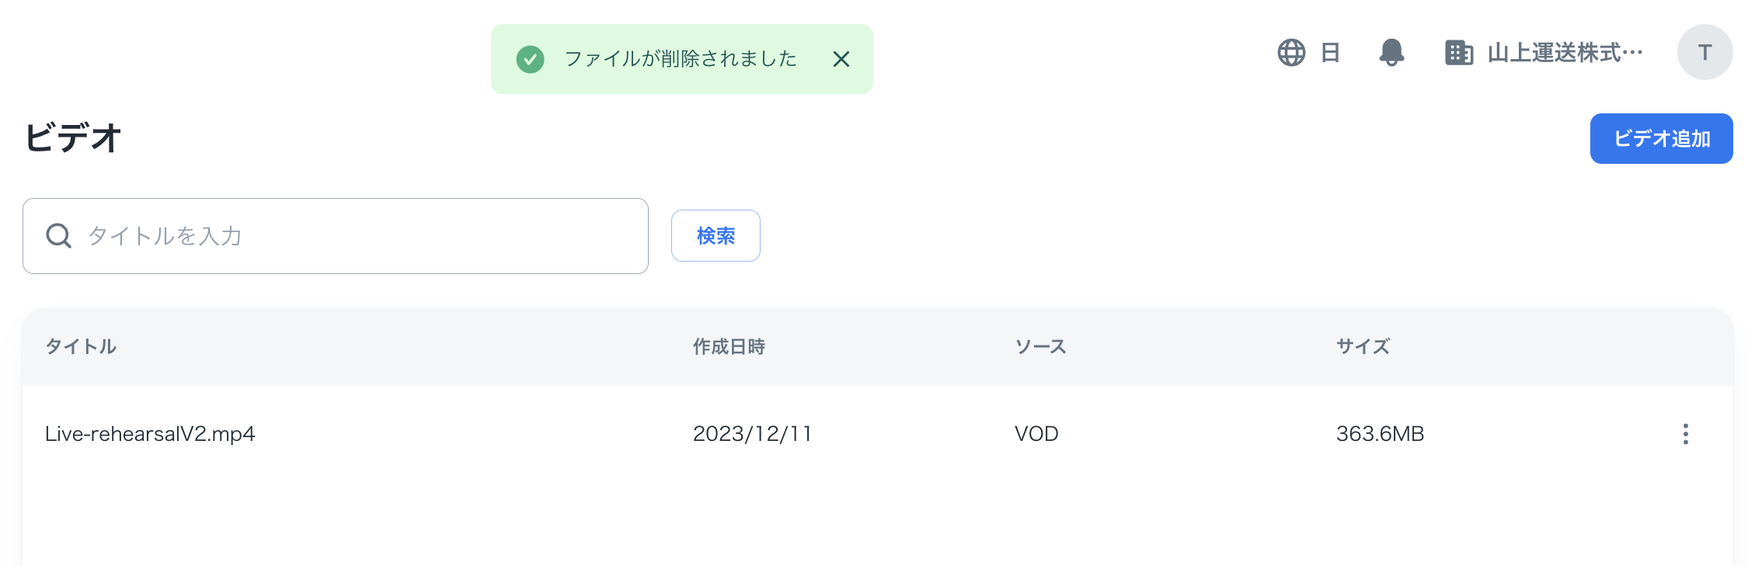This screenshot has width=1748, height=566.
Task: Open the language selector globe icon
Action: pyautogui.click(x=1291, y=53)
